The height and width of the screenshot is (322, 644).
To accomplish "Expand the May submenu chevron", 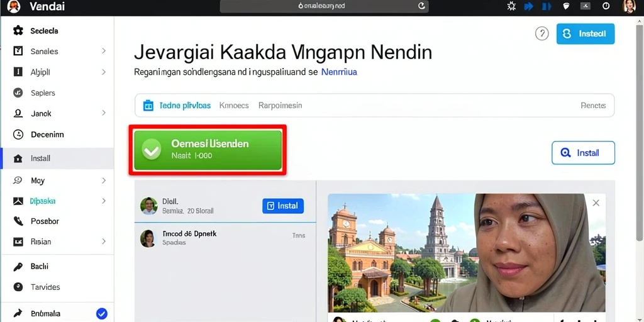I will coord(104,180).
